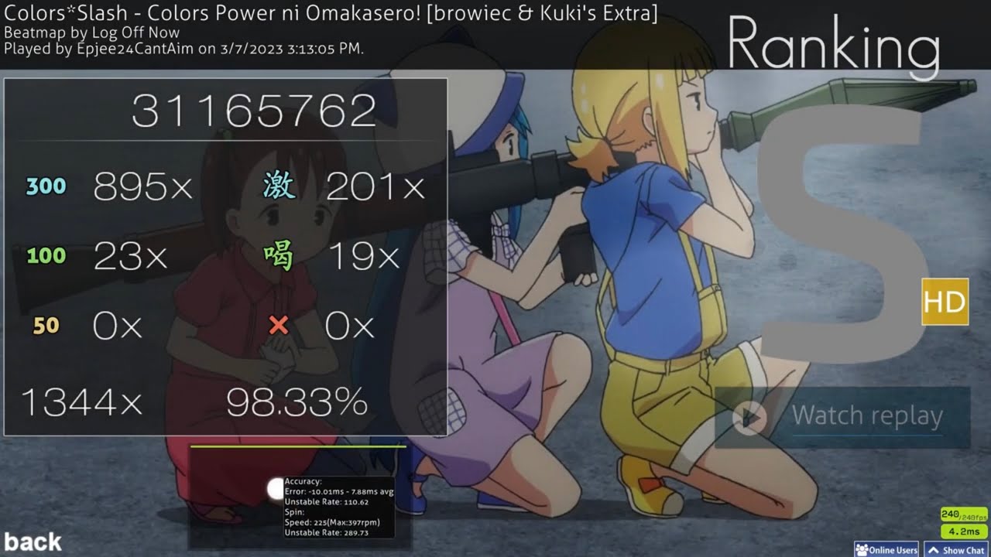Click the 98.33% accuracy value
Viewport: 991px width, 557px height.
click(x=297, y=402)
